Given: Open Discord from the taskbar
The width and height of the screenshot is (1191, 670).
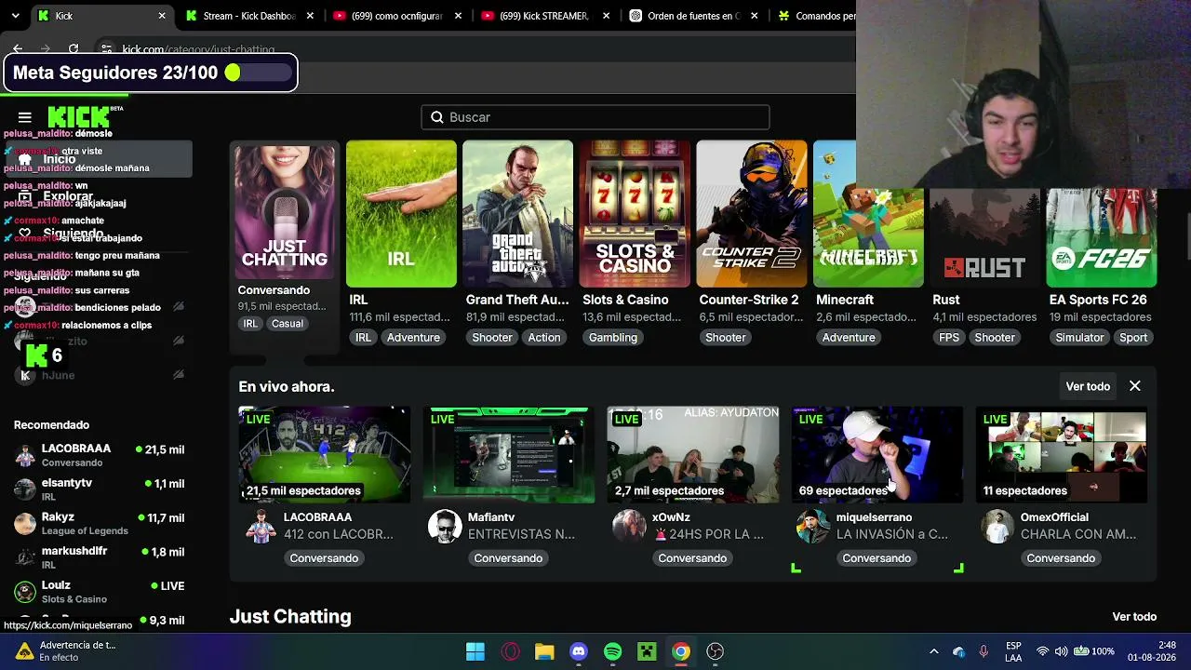Looking at the screenshot, I should click(x=579, y=651).
